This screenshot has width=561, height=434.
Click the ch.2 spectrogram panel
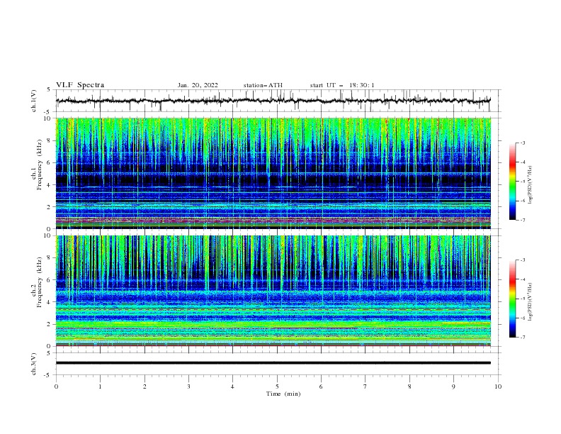click(273, 291)
